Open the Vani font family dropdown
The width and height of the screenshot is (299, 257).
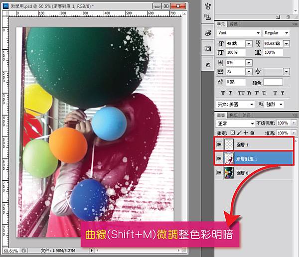[258, 33]
